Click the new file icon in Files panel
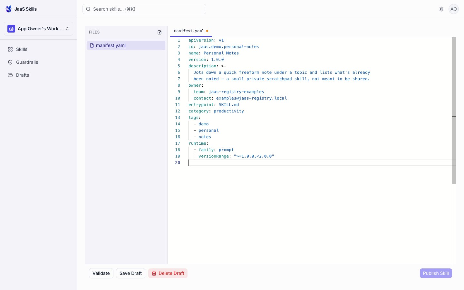This screenshot has width=464, height=290. point(159,32)
